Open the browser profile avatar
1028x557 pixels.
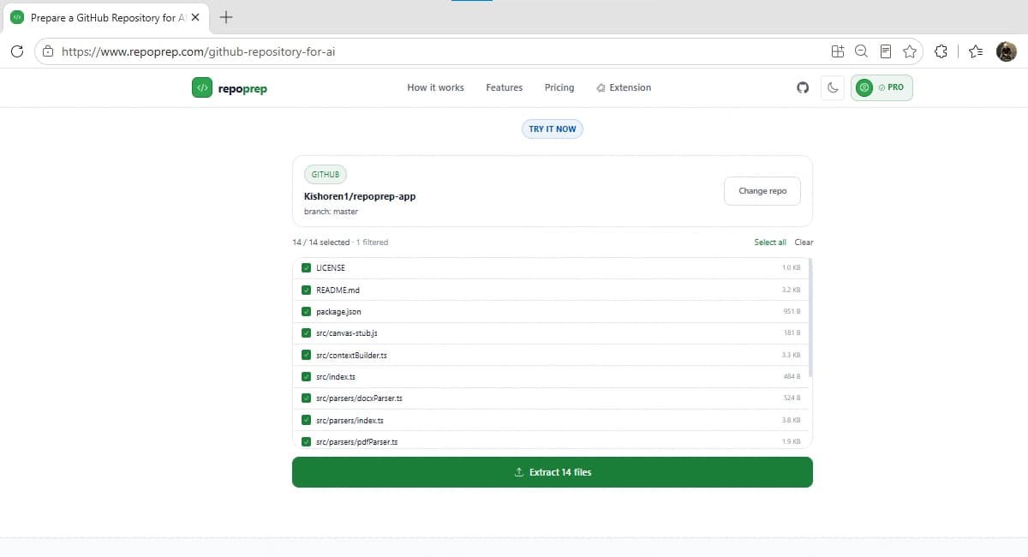[x=1006, y=51]
